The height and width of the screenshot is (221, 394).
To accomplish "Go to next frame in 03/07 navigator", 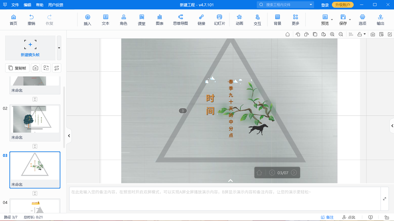I will pos(294,173).
